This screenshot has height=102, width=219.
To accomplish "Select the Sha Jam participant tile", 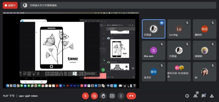I will pos(154,50).
